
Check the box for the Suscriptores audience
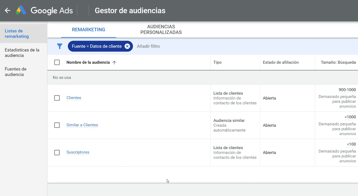(57, 152)
